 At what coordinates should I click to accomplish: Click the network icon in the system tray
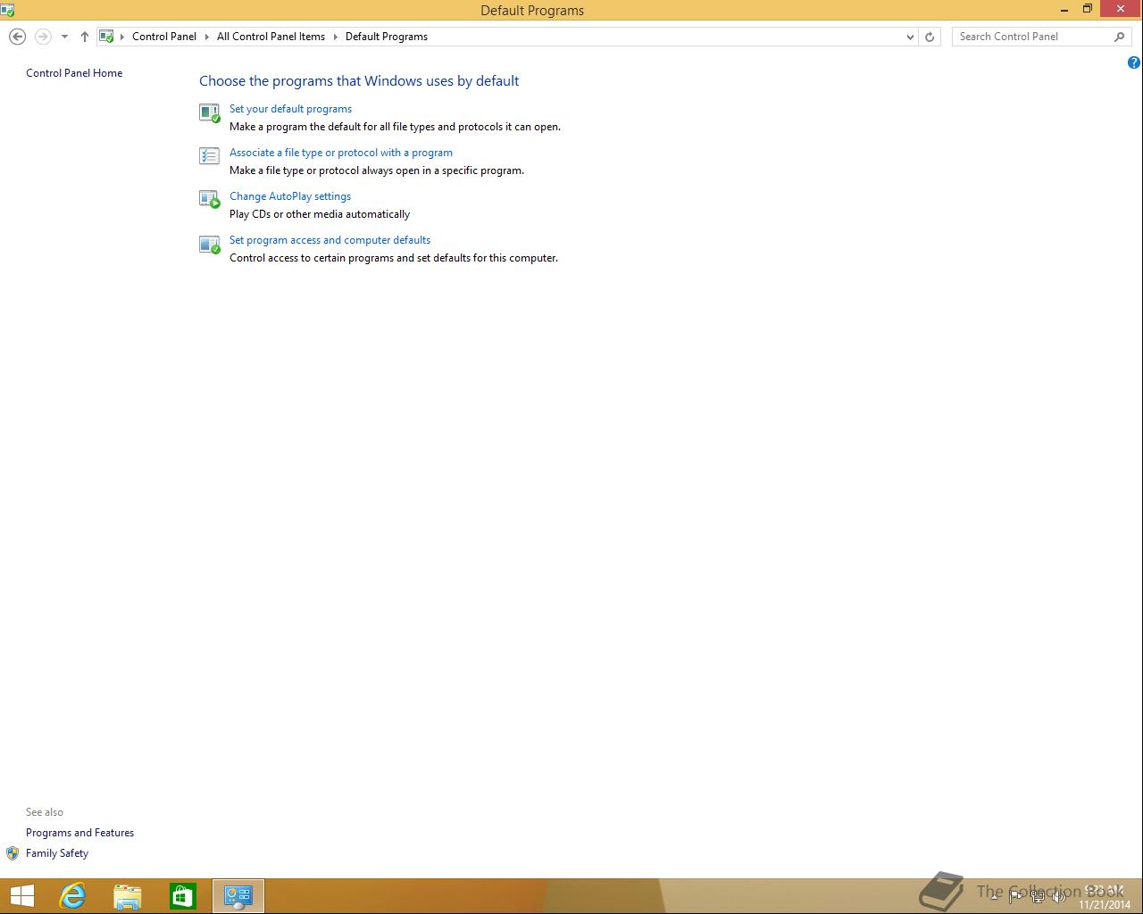(x=1039, y=895)
